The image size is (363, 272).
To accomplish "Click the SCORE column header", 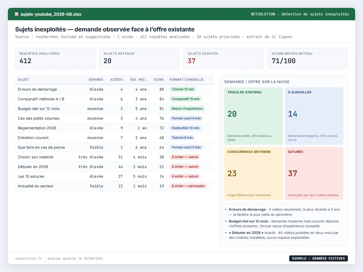I will tap(159, 80).
